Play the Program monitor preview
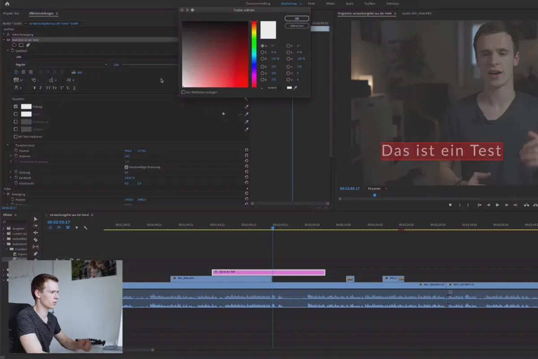This screenshot has height=359, width=538. coord(497,205)
